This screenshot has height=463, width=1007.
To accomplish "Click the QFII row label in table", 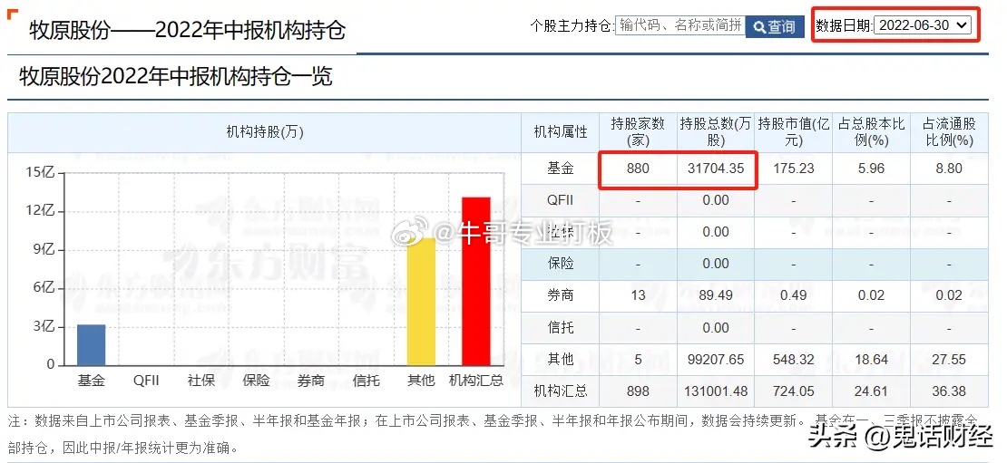I will [x=560, y=200].
